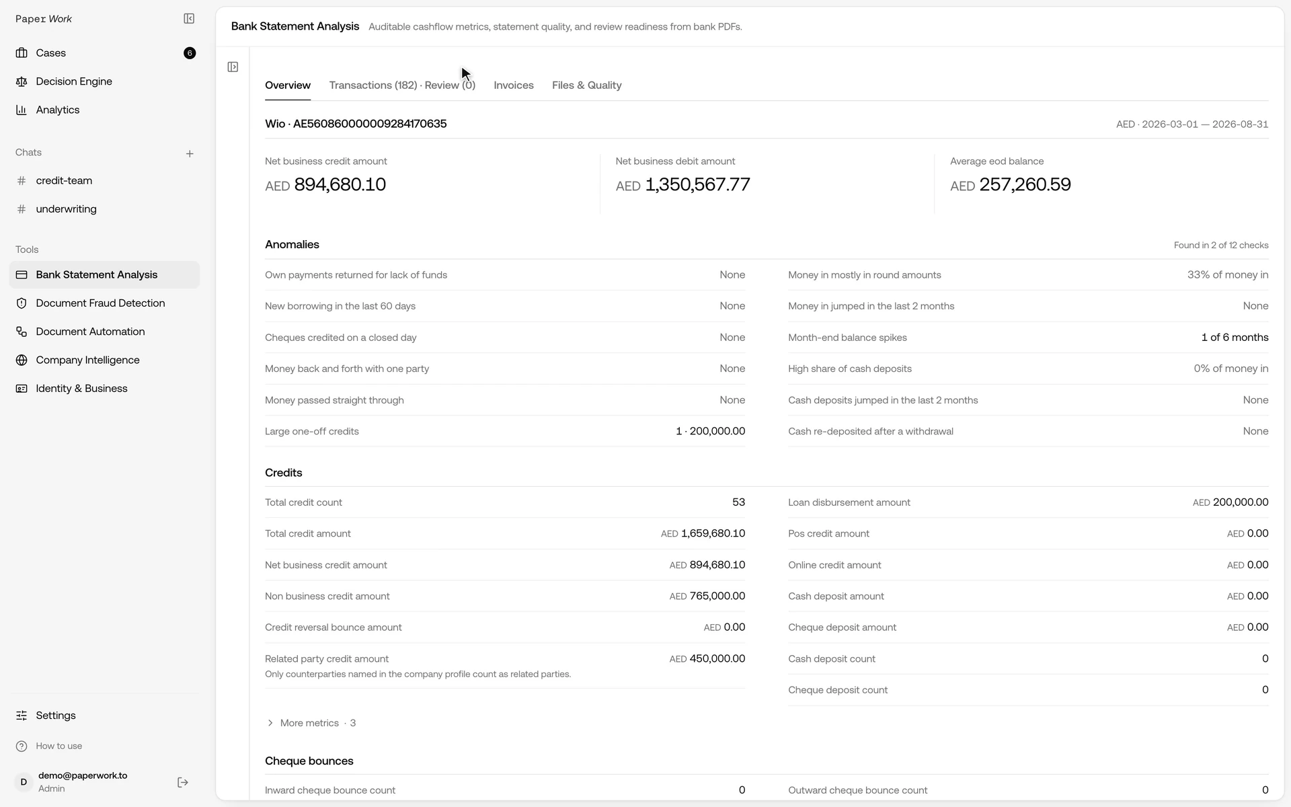1291x807 pixels.
Task: Click the Large one-off credits value 1 · 200,000.00
Action: 710,431
